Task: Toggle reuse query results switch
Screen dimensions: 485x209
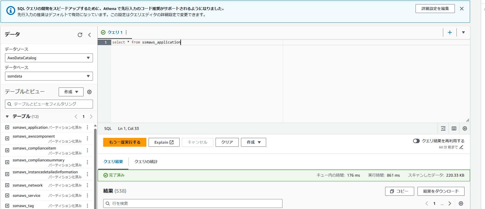Action: (416, 141)
